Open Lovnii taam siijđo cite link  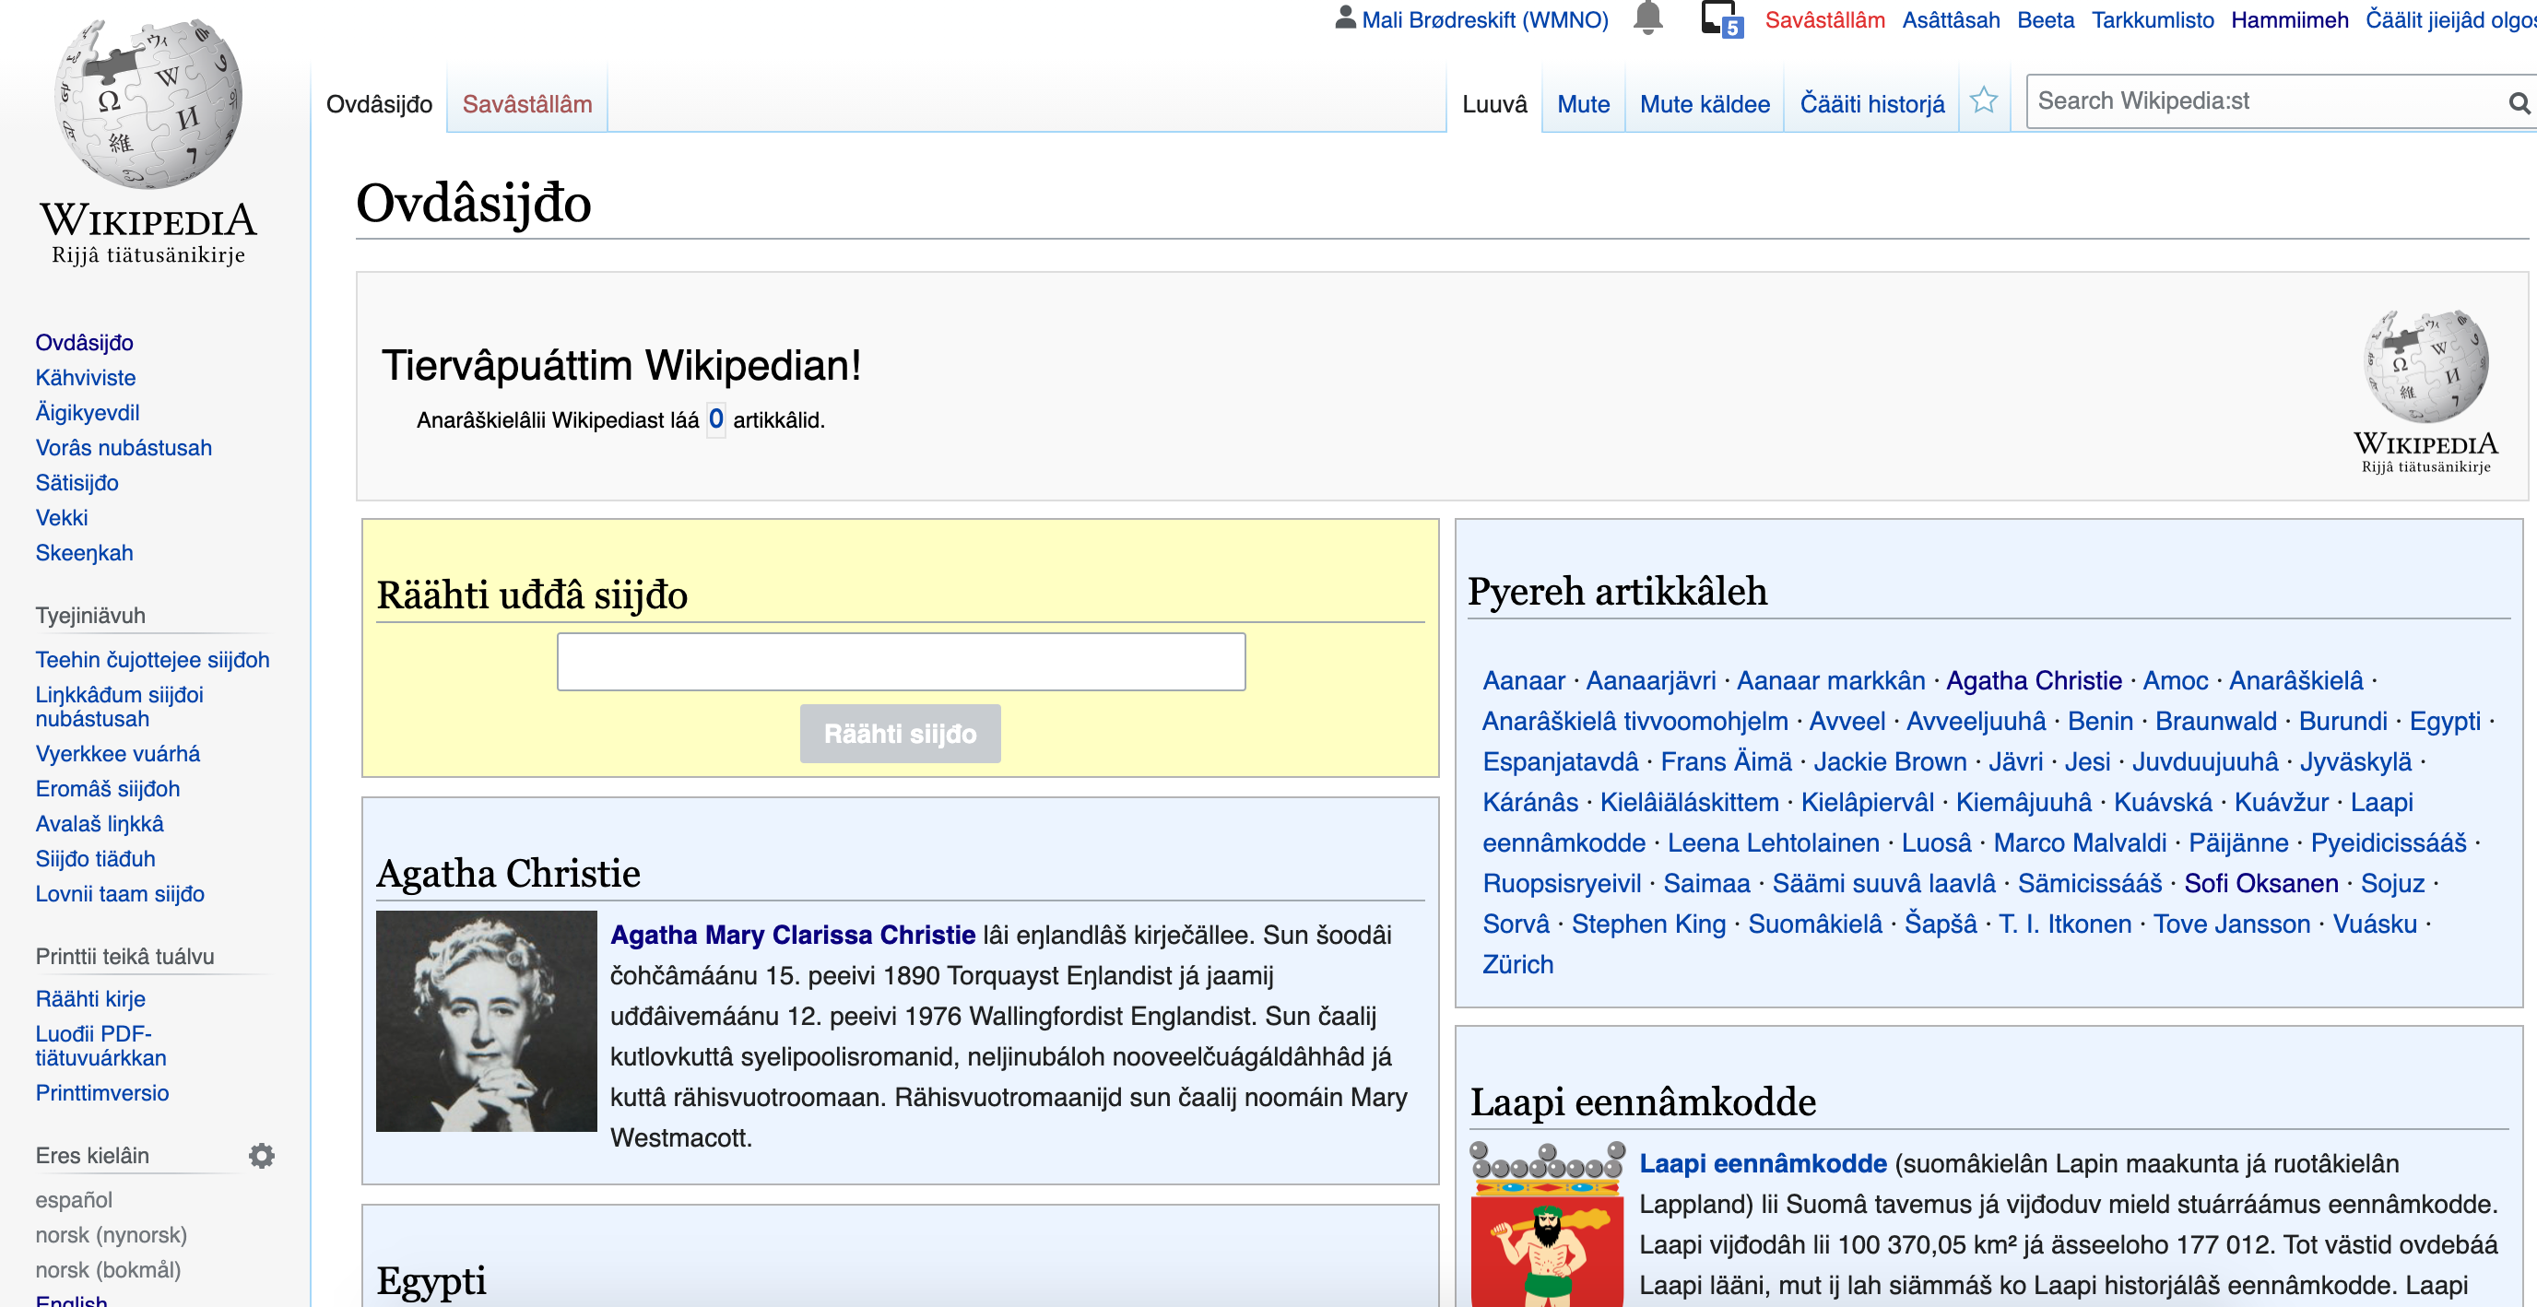[120, 894]
